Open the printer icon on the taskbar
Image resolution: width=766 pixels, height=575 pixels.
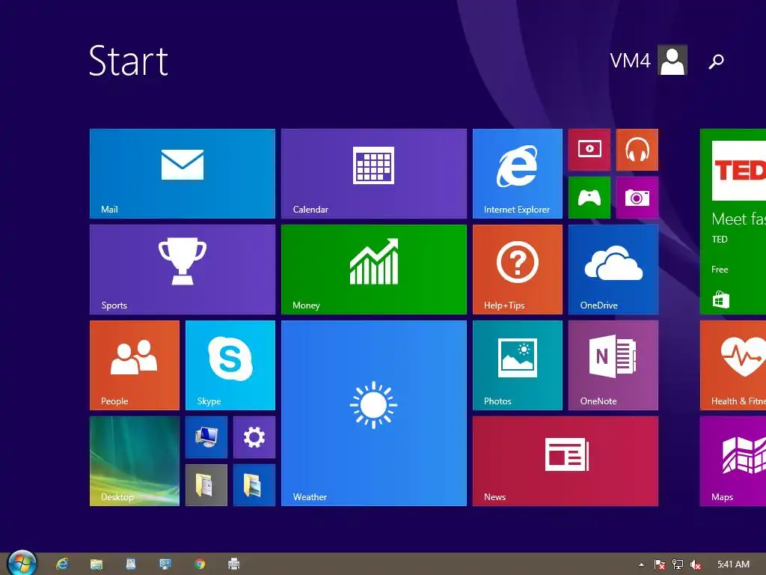point(234,564)
